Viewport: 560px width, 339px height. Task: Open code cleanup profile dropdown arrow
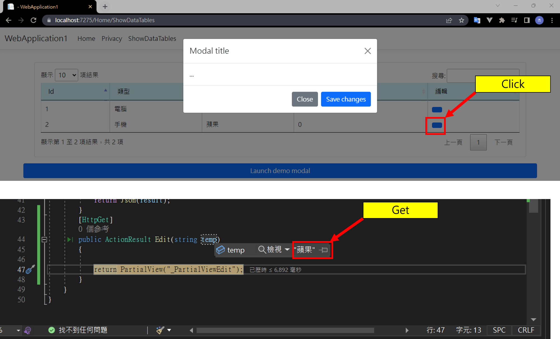pos(169,330)
